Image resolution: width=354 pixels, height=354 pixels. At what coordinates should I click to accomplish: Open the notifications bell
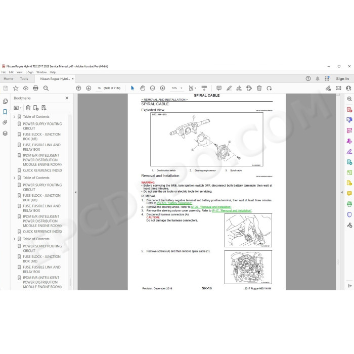[x=318, y=78]
